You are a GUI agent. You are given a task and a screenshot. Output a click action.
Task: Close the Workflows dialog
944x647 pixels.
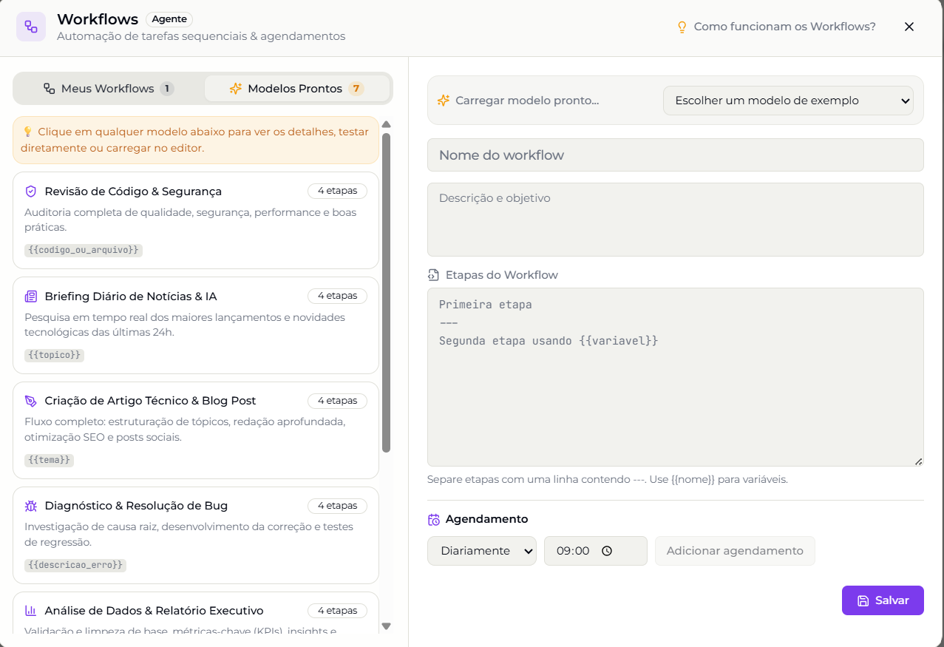[x=909, y=27]
